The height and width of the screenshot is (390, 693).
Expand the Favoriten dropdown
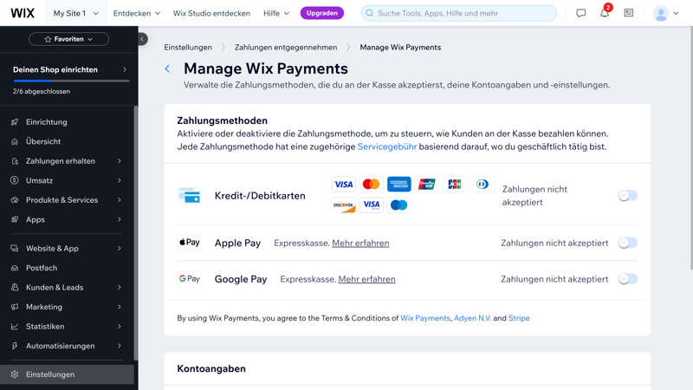pyautogui.click(x=68, y=39)
